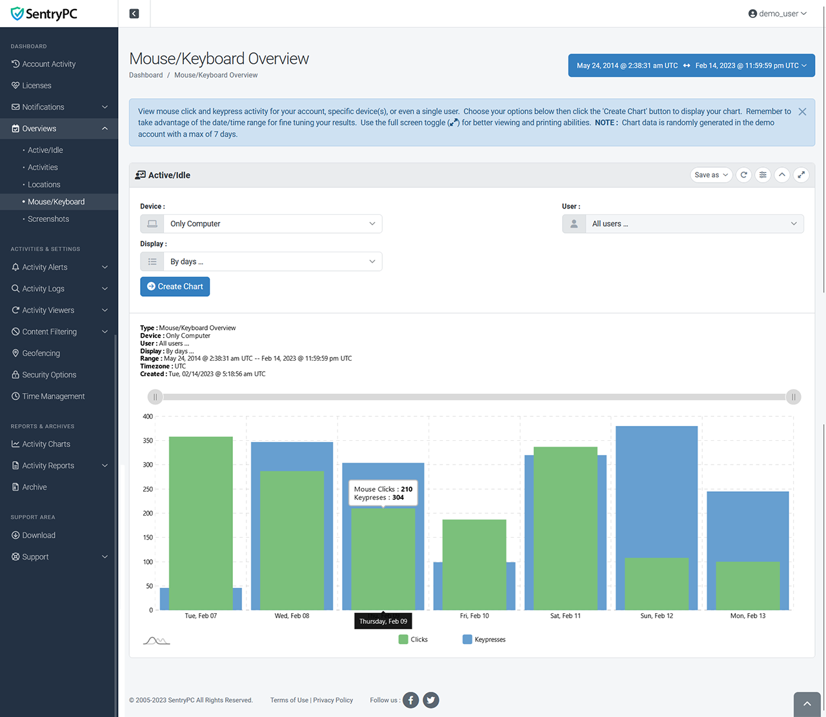Click the SentryPC logo
The height and width of the screenshot is (717, 826).
point(45,14)
